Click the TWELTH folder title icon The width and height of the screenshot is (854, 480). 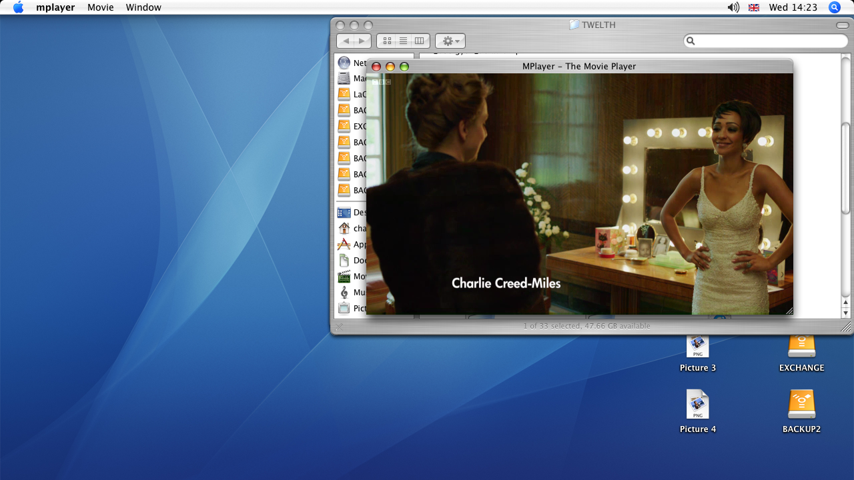(574, 25)
